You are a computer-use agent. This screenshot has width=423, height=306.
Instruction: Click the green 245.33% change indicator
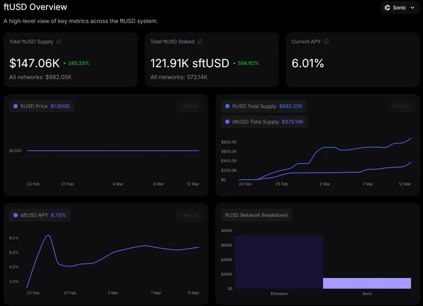76,63
